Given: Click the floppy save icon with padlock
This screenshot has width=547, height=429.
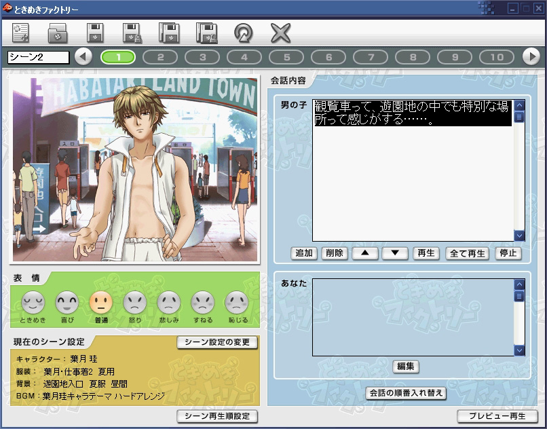Looking at the screenshot, I should click(x=132, y=33).
